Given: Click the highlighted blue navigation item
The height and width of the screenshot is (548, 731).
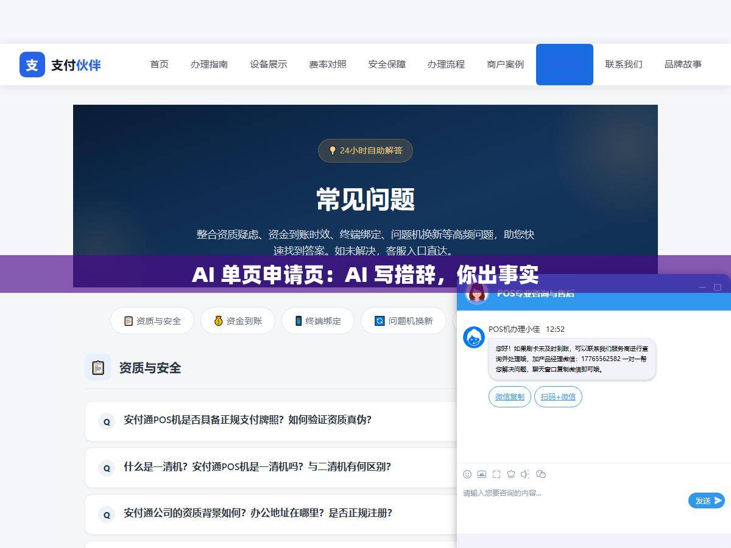Looking at the screenshot, I should (565, 65).
